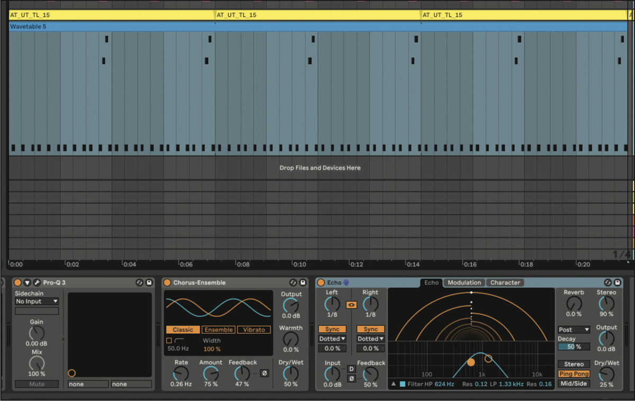Adjust the Echo Left delay knob
The height and width of the screenshot is (401, 635).
coord(332,304)
